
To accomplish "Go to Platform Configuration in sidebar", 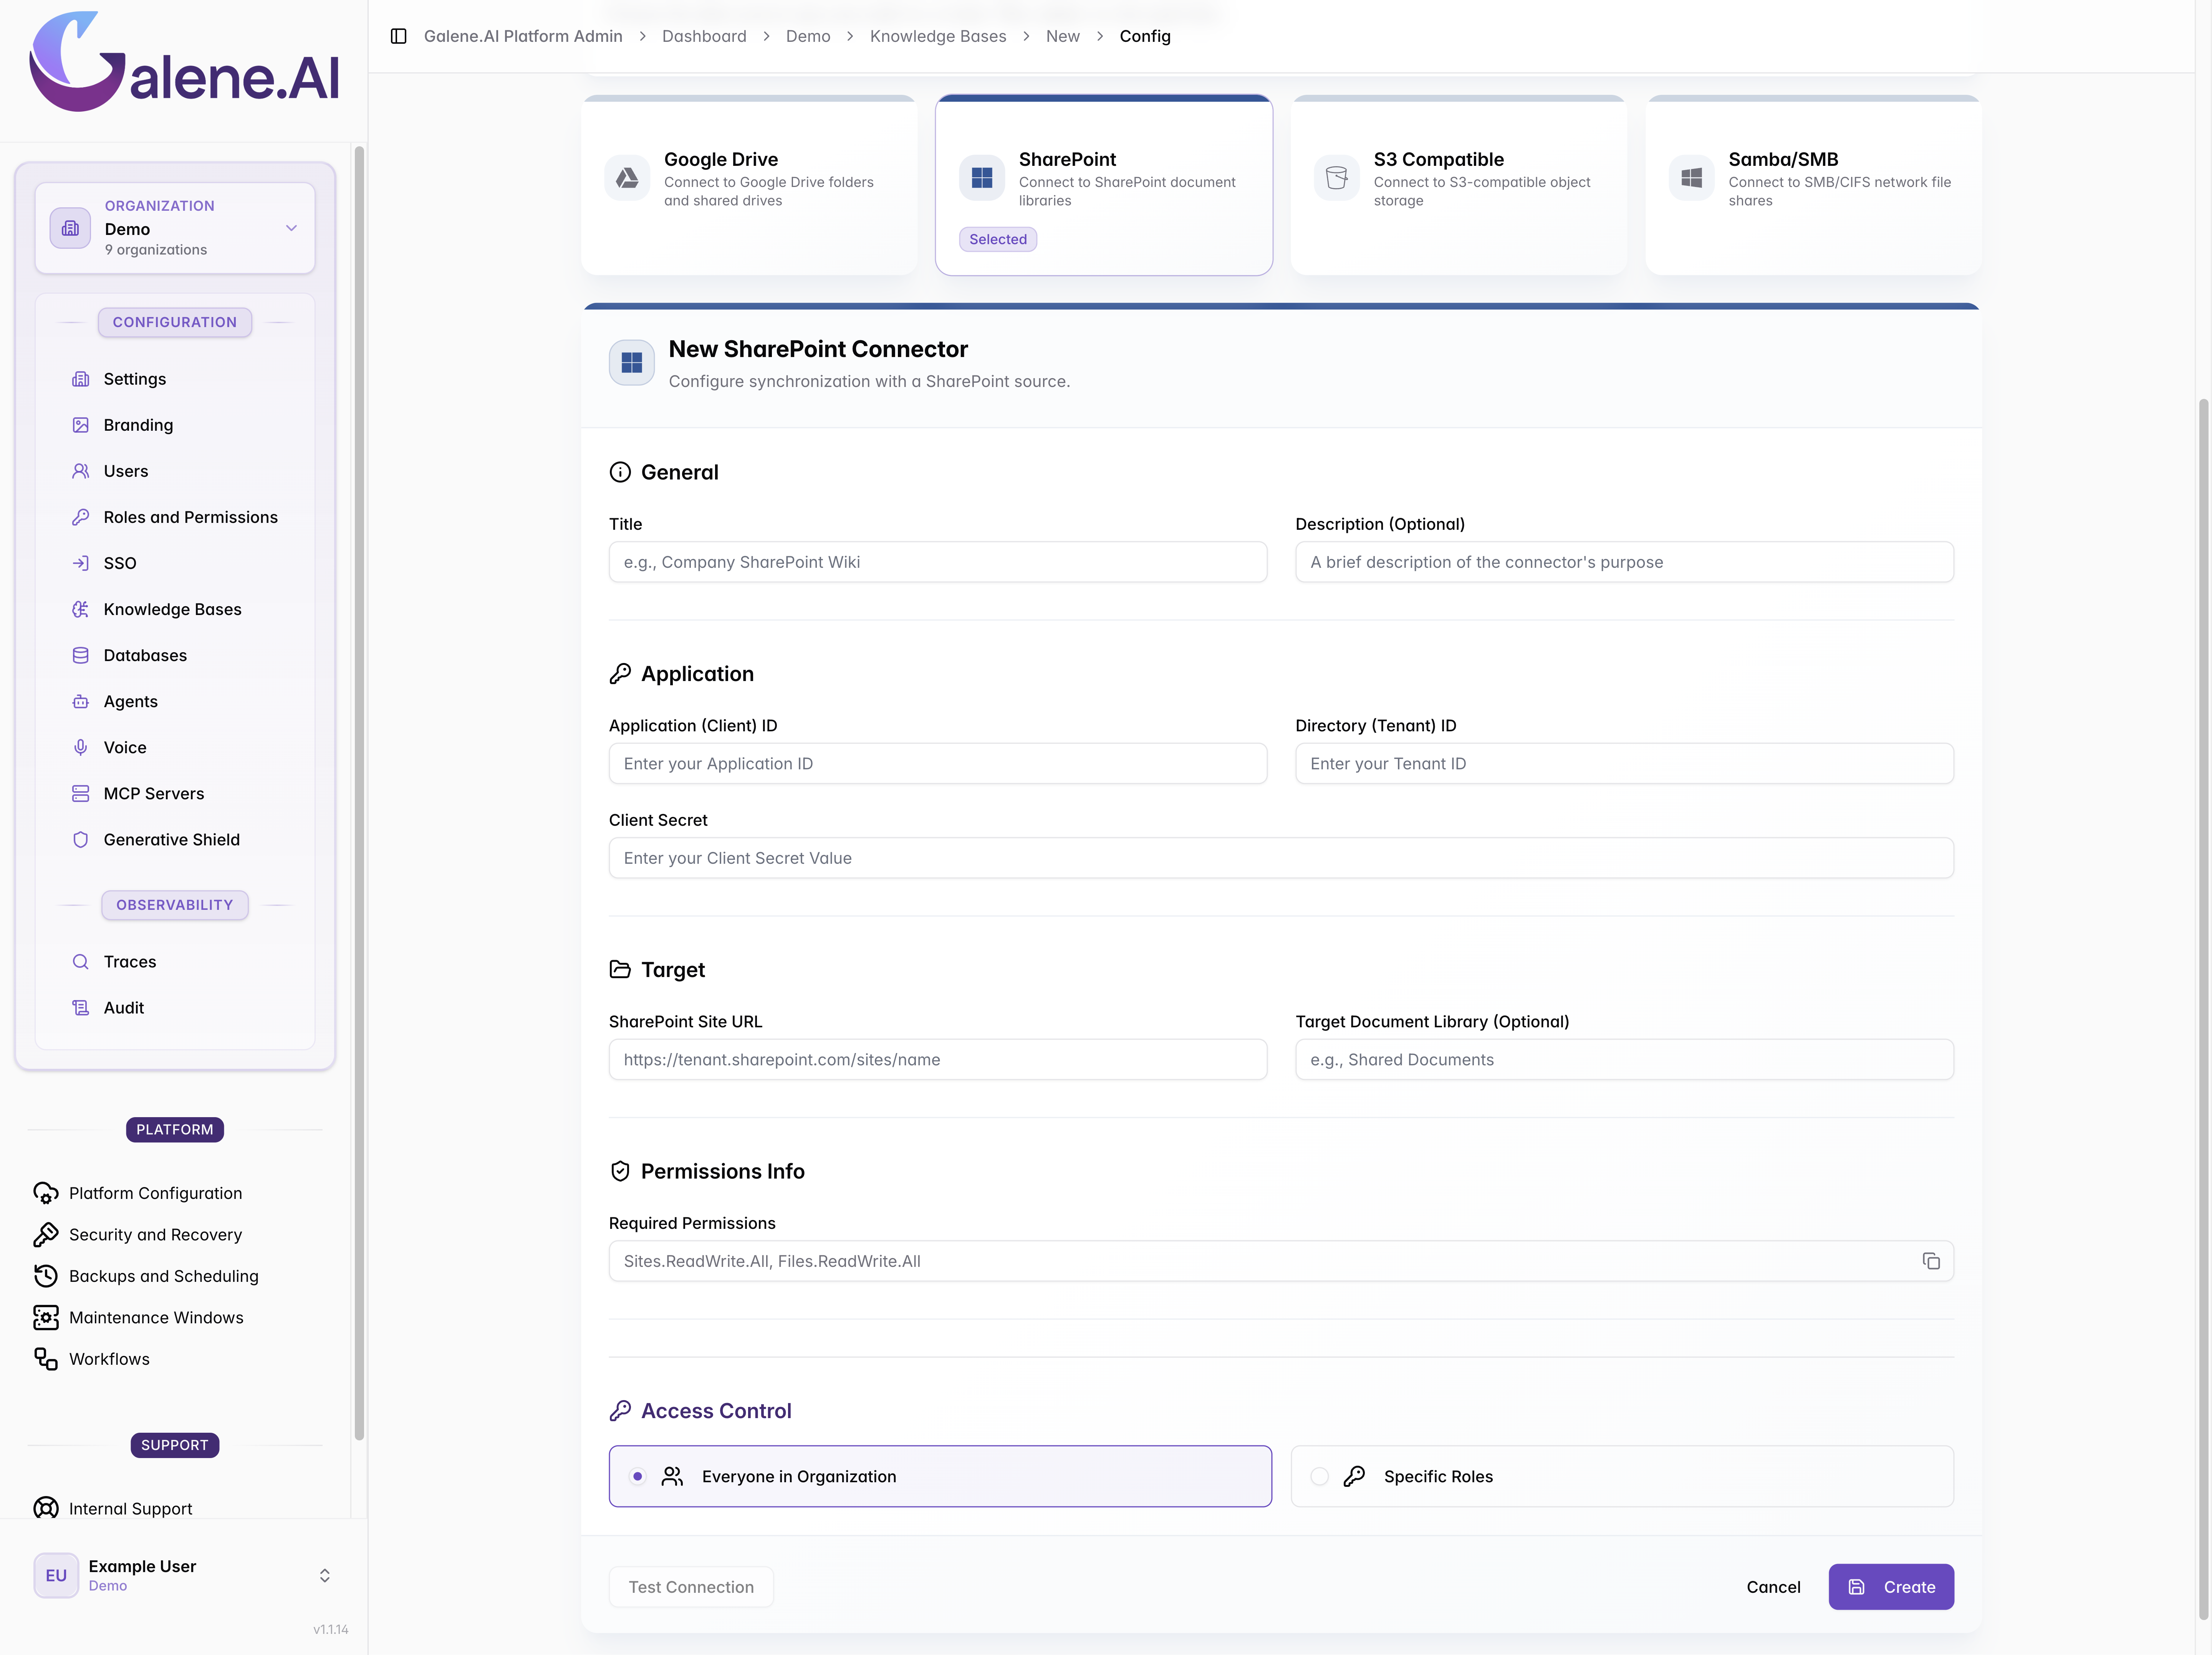I will coord(155,1193).
